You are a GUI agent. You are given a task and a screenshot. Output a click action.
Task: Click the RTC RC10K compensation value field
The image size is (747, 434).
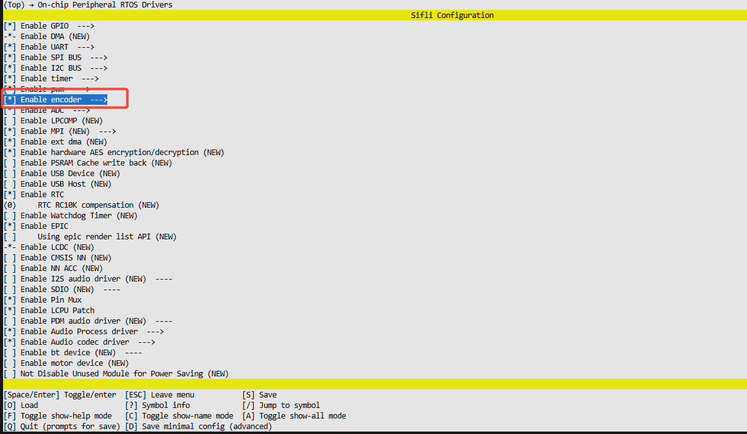click(x=11, y=205)
